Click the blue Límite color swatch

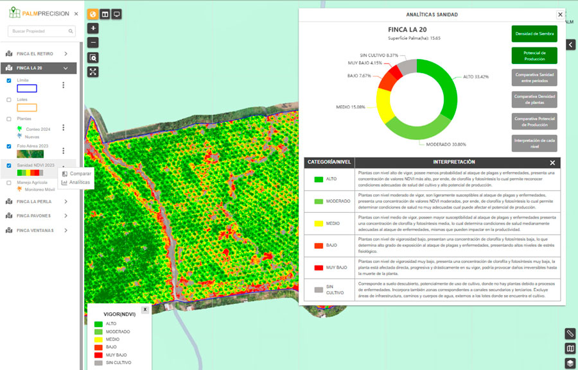click(x=26, y=88)
